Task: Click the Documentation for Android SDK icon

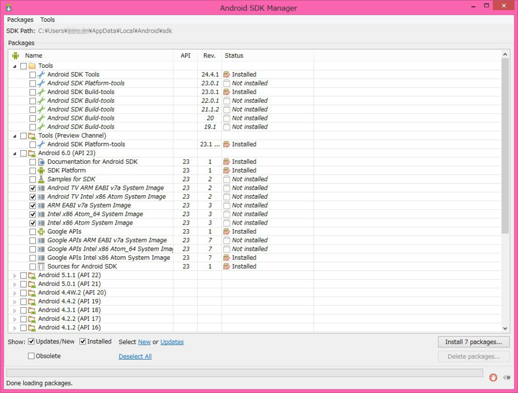Action: click(x=41, y=162)
